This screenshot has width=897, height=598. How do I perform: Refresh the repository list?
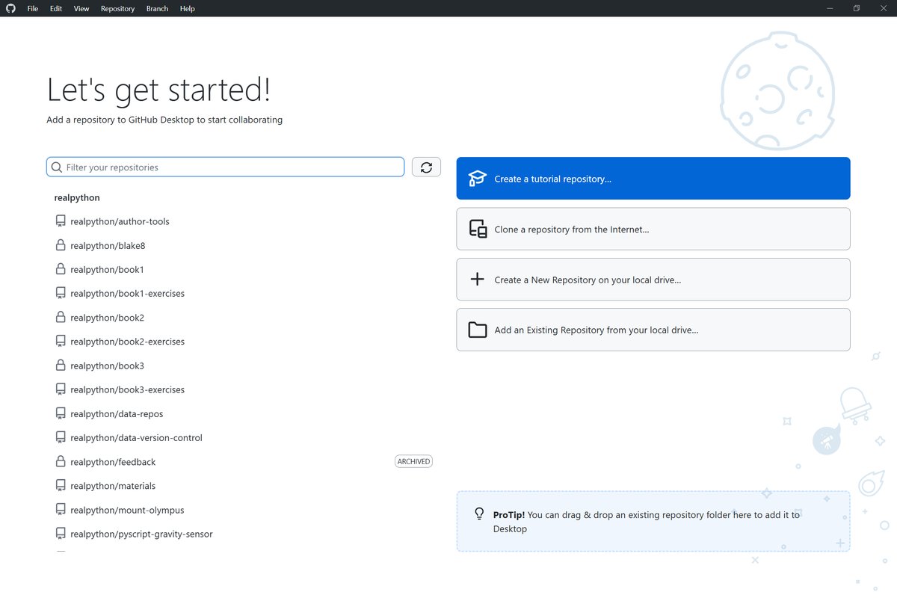pos(426,167)
